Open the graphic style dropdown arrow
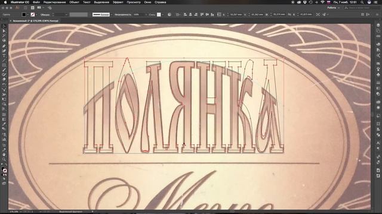This screenshot has width=382, height=214. [162, 15]
